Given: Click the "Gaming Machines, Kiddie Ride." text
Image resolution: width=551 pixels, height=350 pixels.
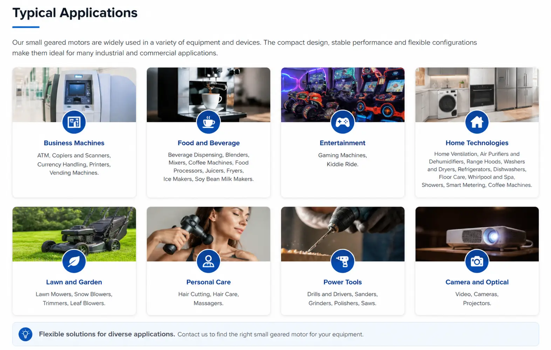Looking at the screenshot, I should coord(342,160).
